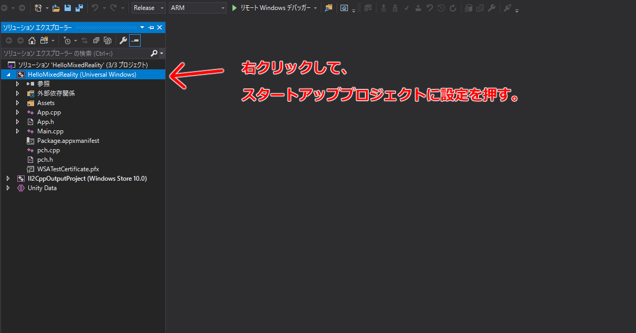Click the Save icon on the main toolbar
The image size is (636, 333).
67,8
